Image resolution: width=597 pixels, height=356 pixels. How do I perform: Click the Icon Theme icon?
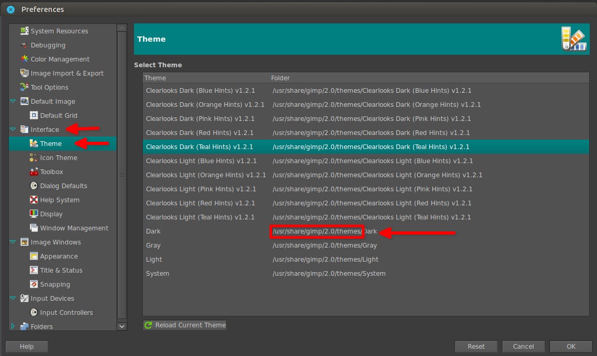(x=34, y=157)
